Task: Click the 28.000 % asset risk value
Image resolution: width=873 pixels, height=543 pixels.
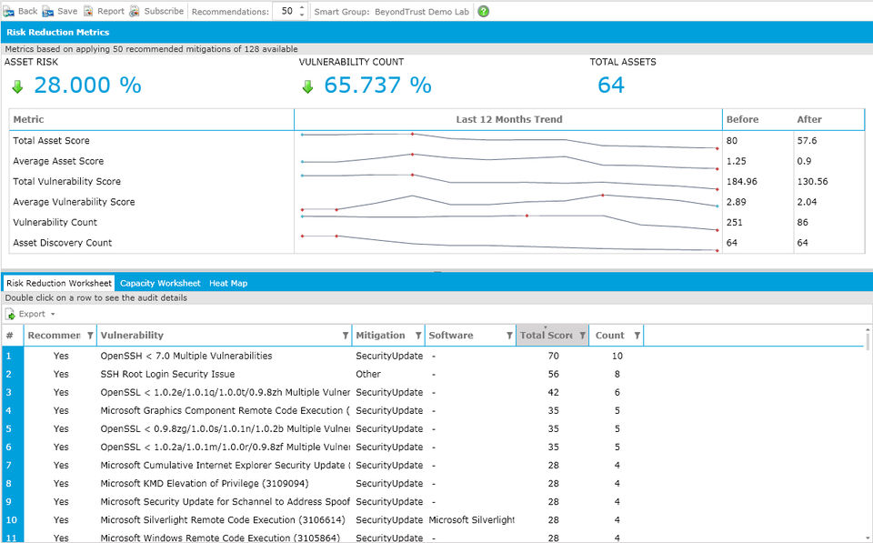Action: pyautogui.click(x=87, y=85)
